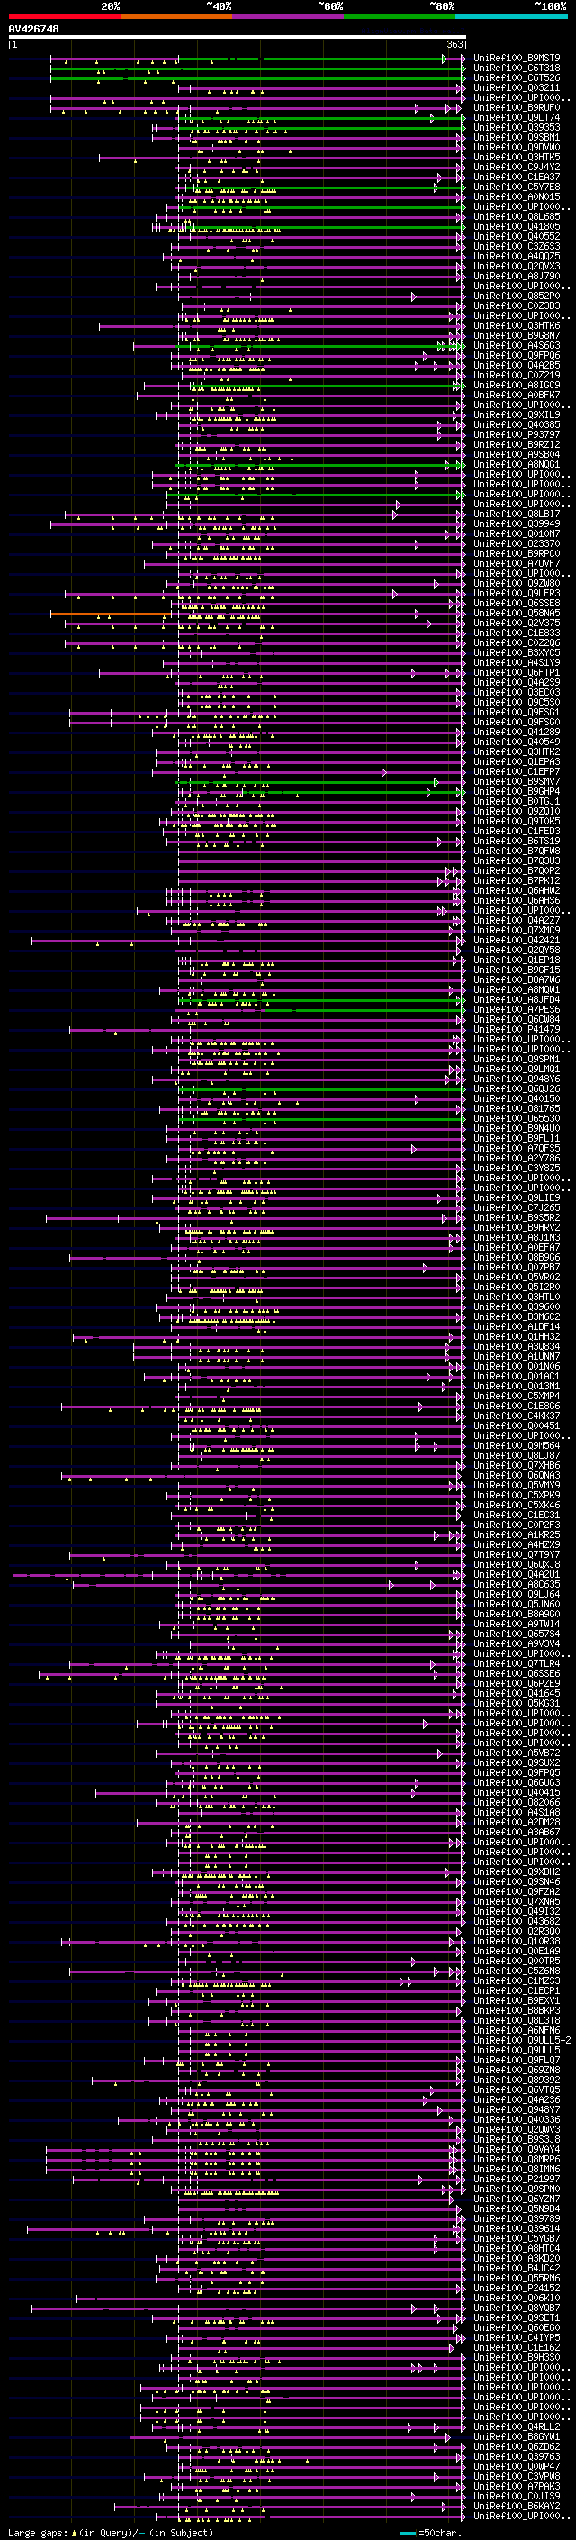Open hit UniRef100_P24152
576x2540 pixels.
click(x=517, y=2288)
